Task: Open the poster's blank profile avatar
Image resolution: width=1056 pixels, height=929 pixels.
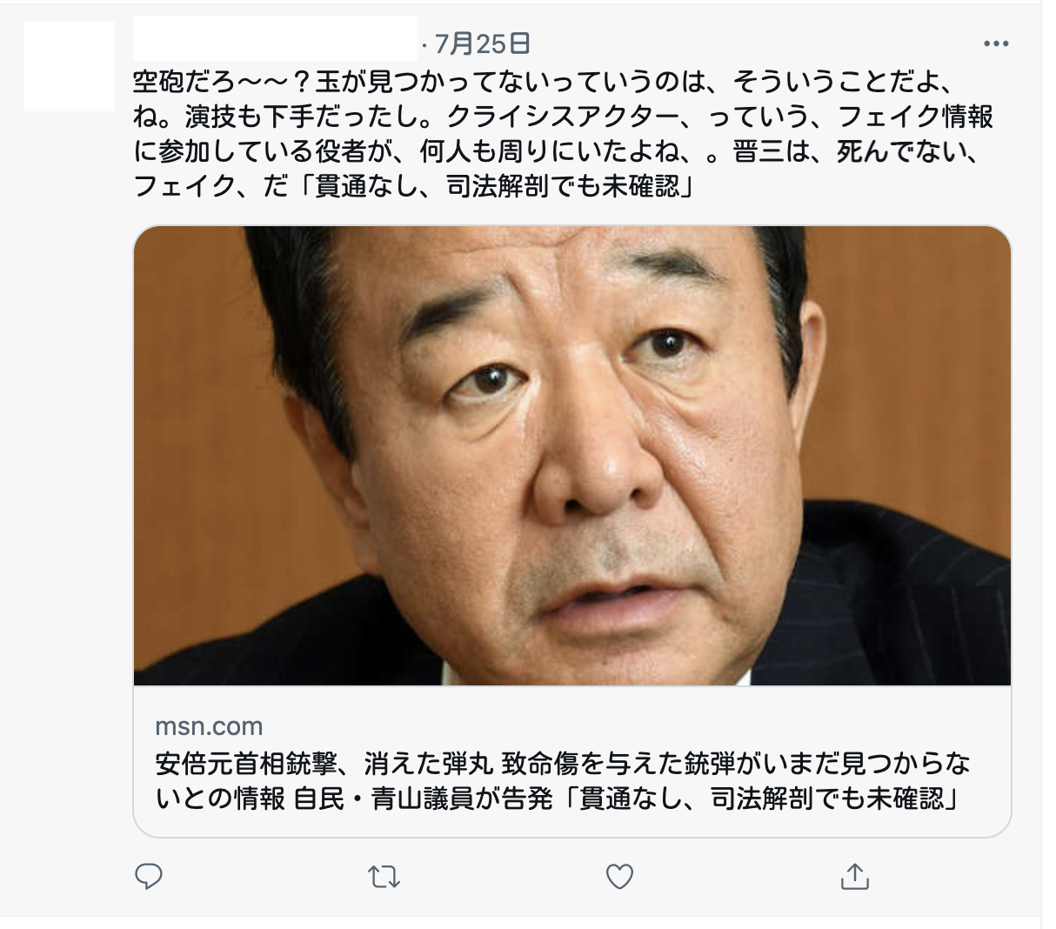Action: tap(70, 66)
